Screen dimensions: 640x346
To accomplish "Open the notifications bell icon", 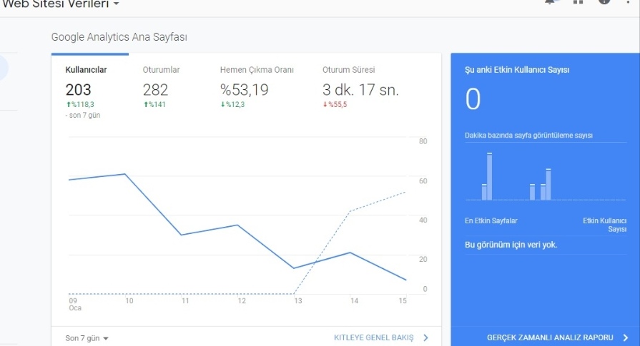I will (x=550, y=1).
